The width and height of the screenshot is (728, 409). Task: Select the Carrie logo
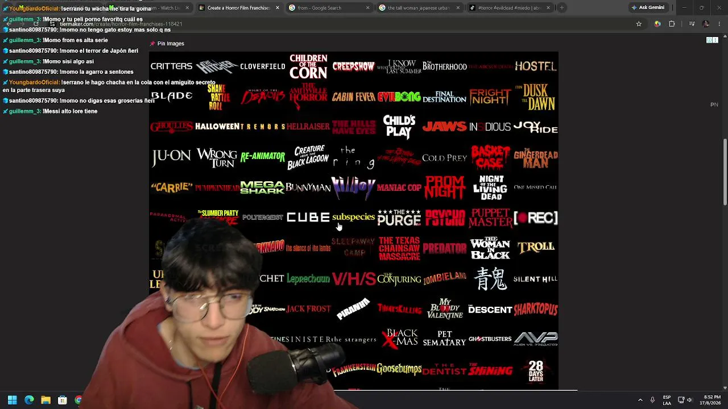pos(171,187)
